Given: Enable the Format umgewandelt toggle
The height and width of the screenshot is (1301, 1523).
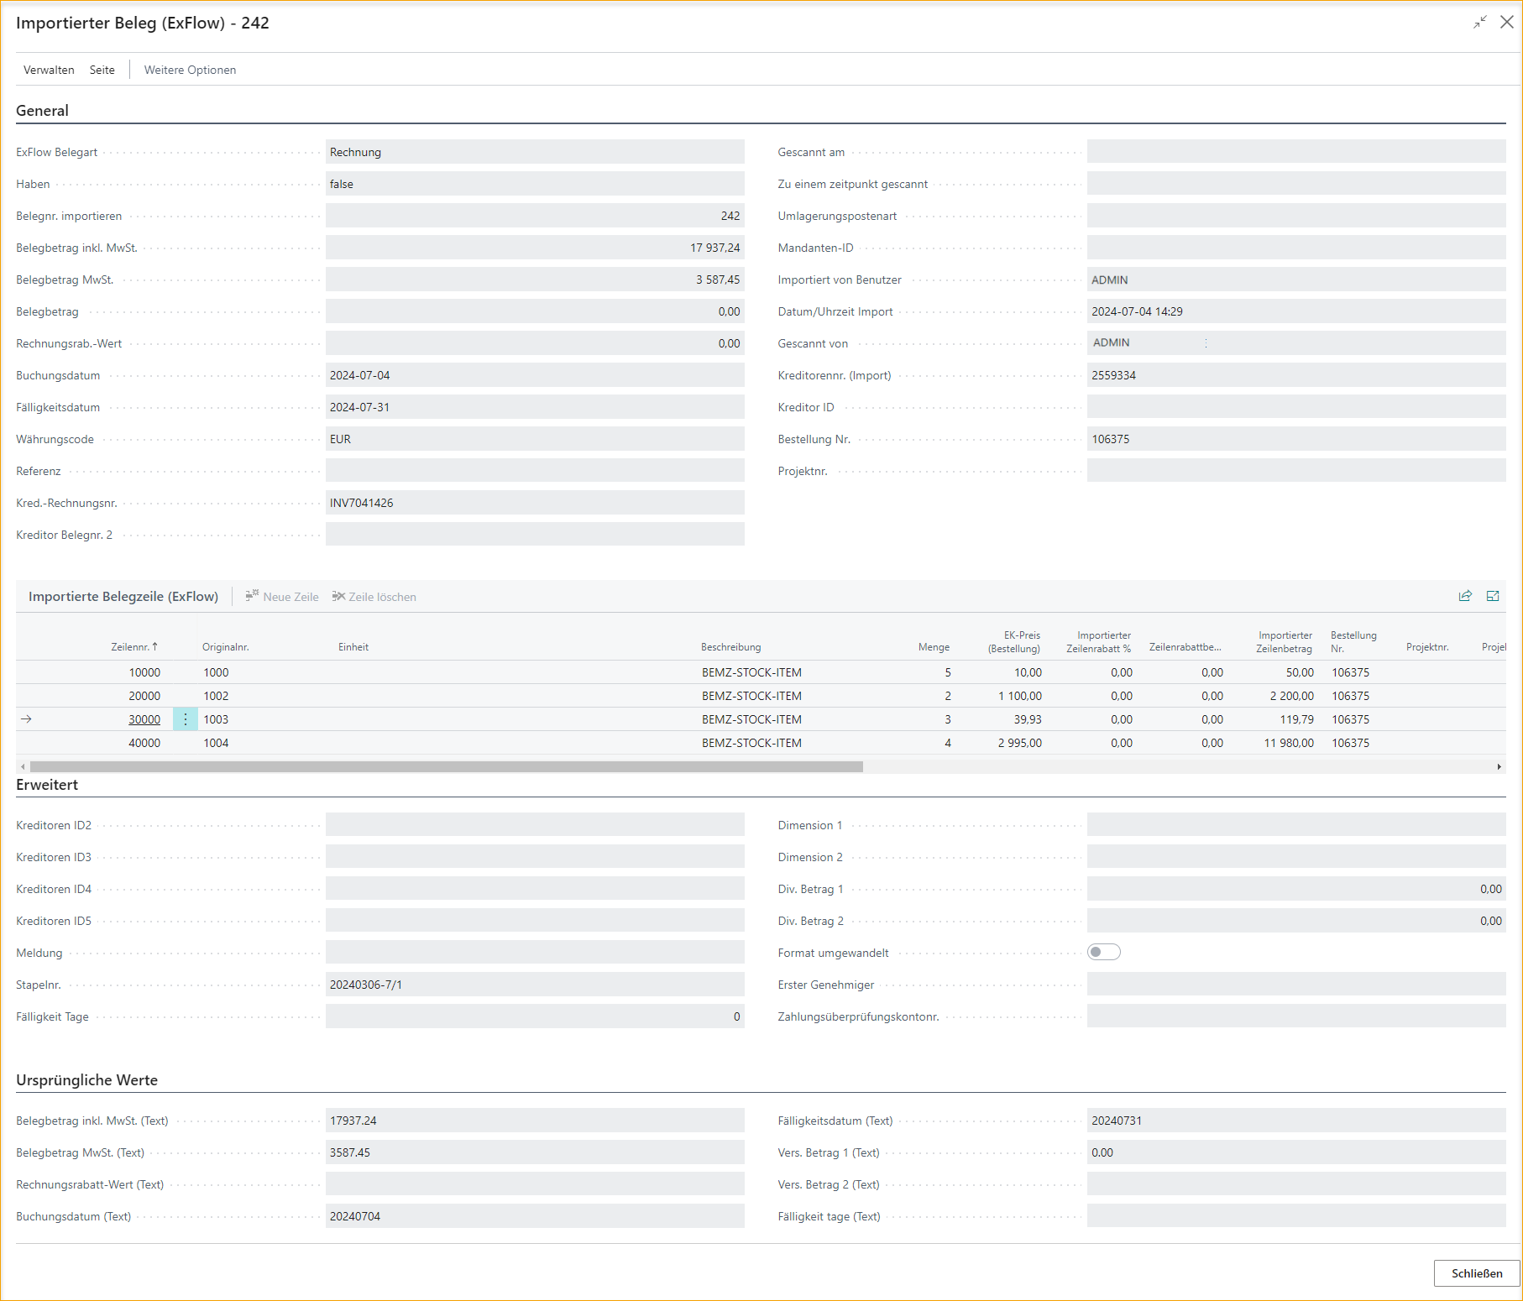Looking at the screenshot, I should tap(1102, 952).
